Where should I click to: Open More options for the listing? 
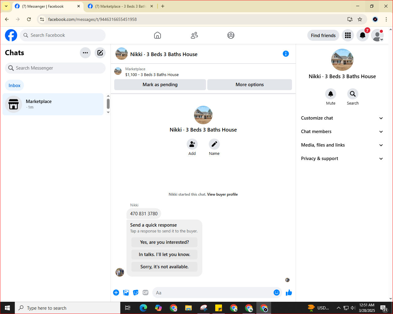pyautogui.click(x=250, y=85)
